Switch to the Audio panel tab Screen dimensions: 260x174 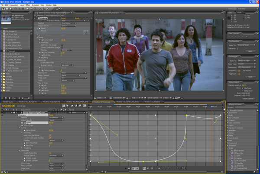(x=239, y=13)
